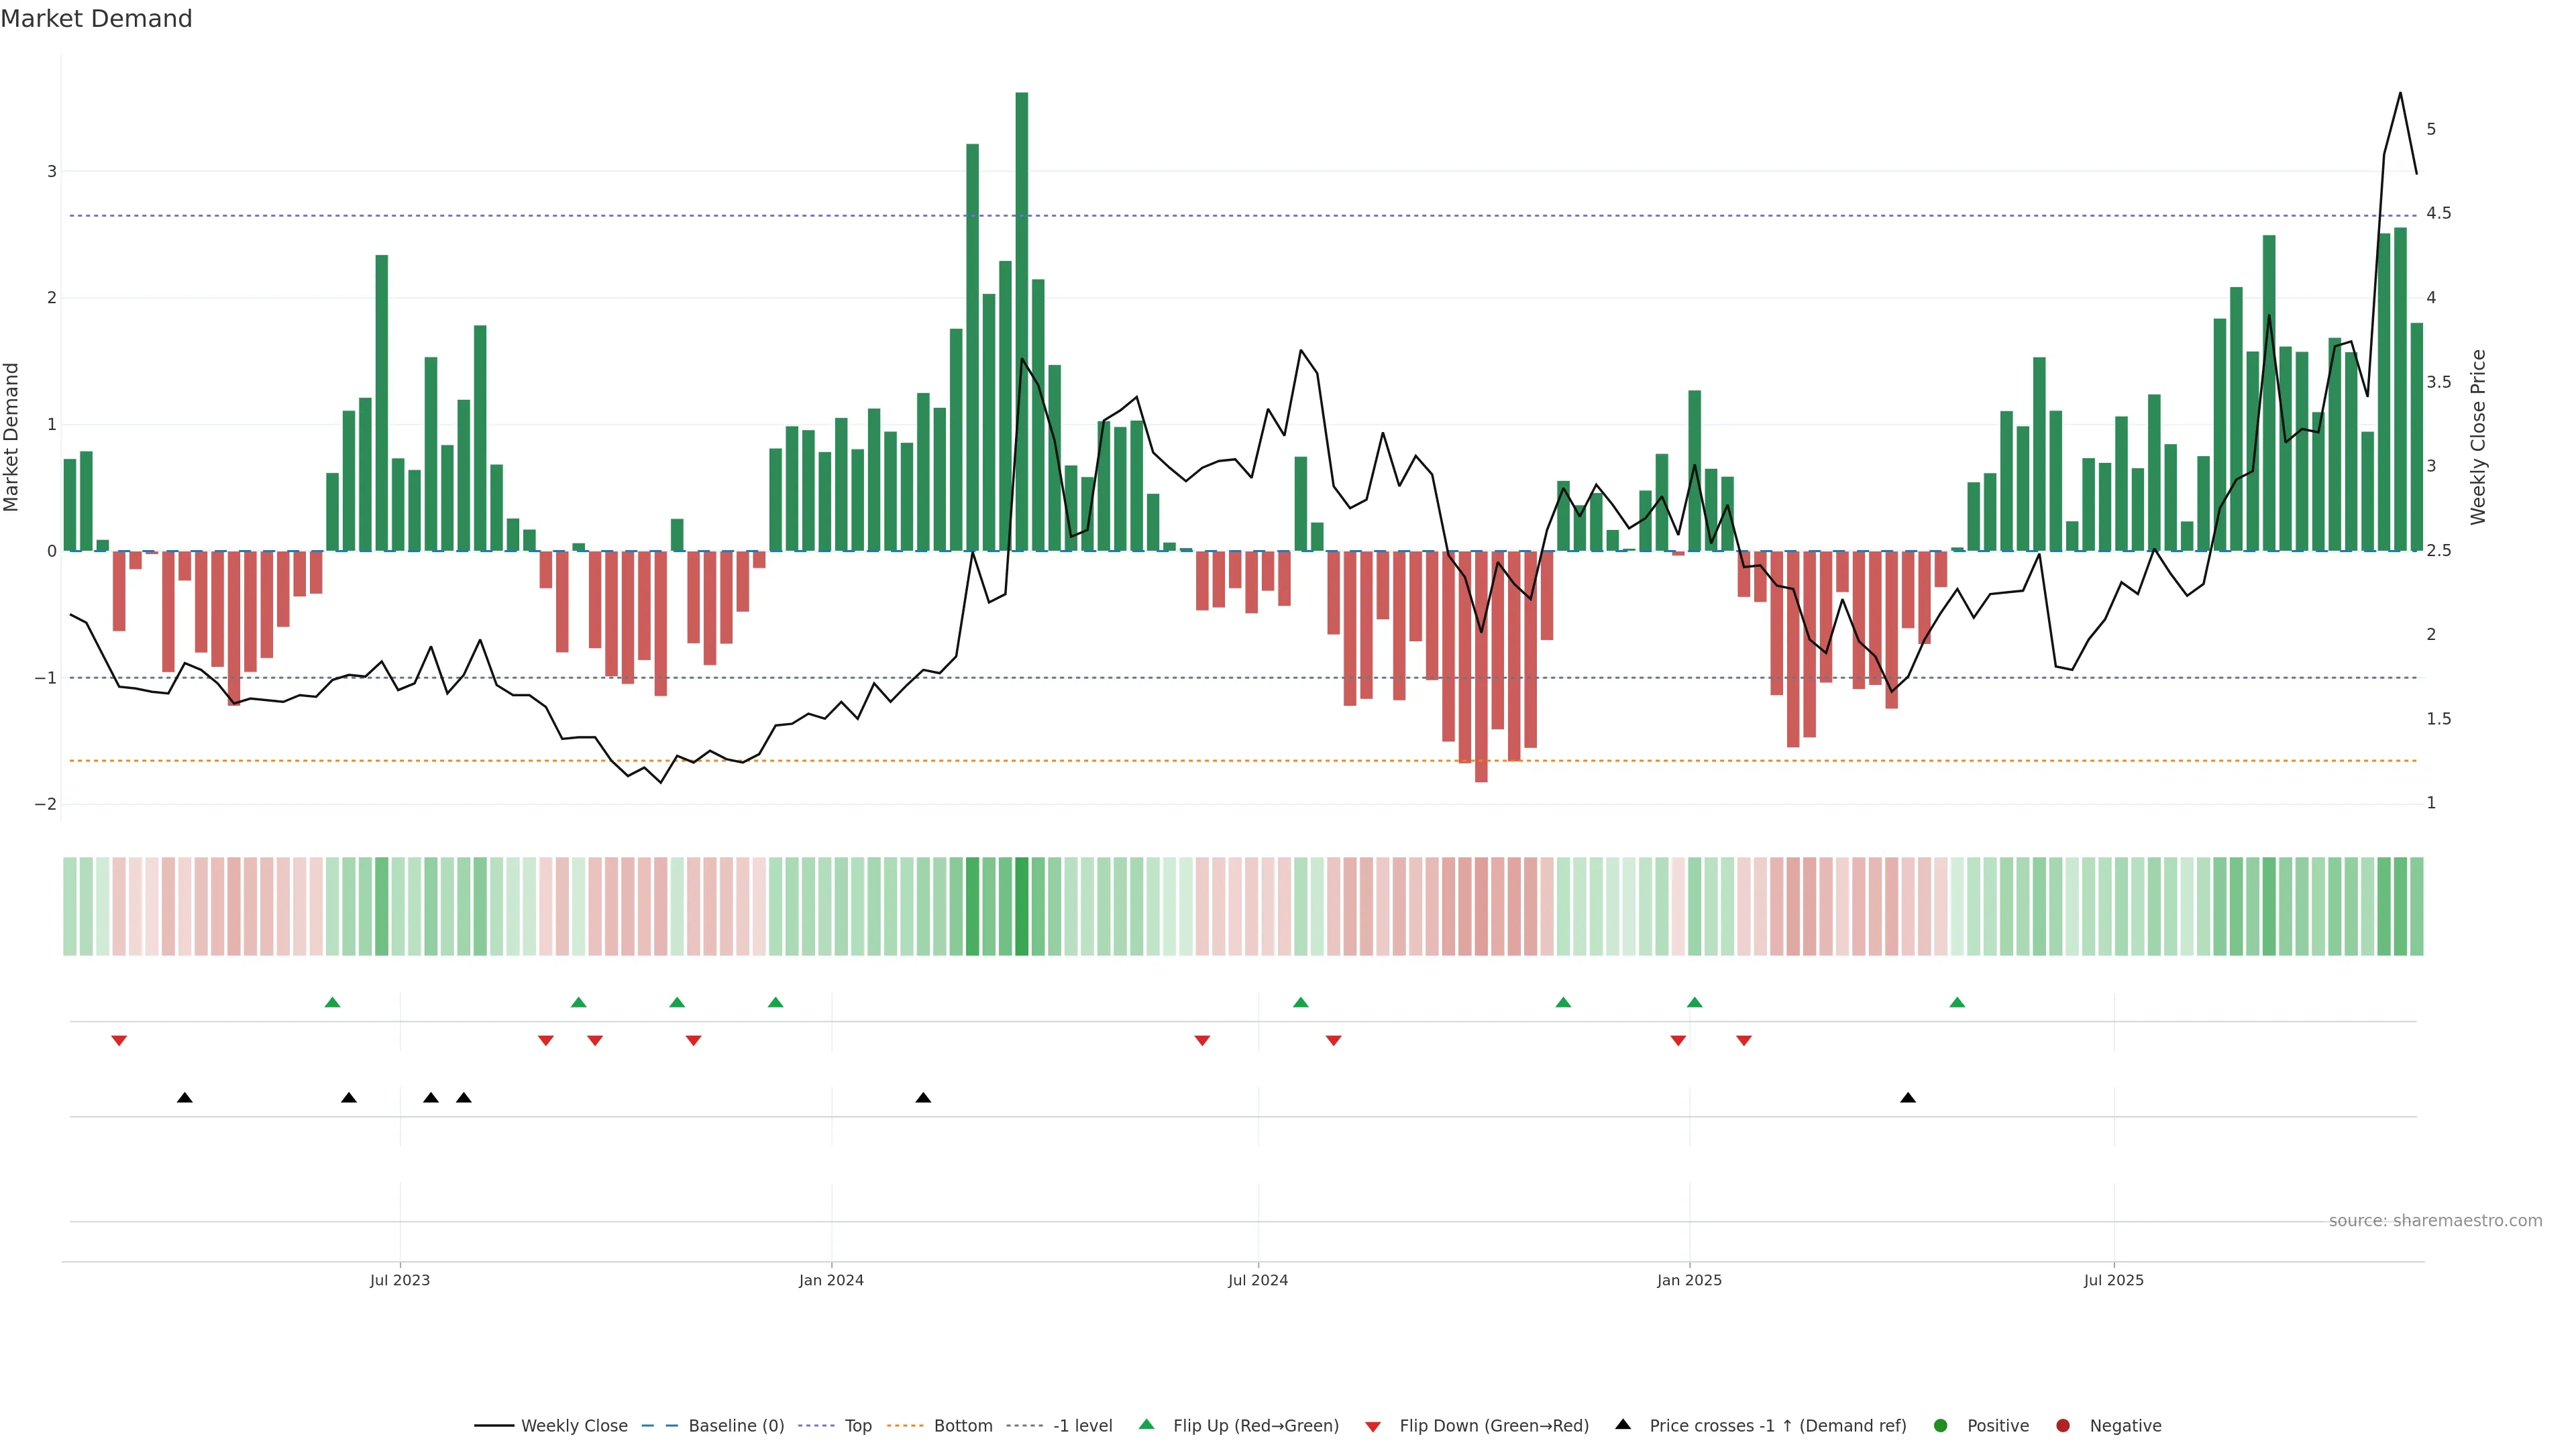Toggle the Top legend line entry

[857, 1426]
